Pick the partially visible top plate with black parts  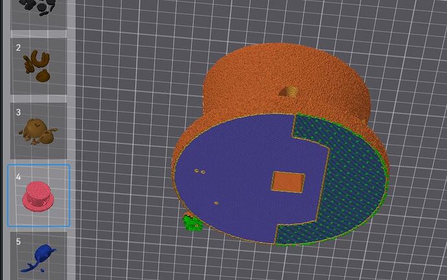(x=38, y=14)
